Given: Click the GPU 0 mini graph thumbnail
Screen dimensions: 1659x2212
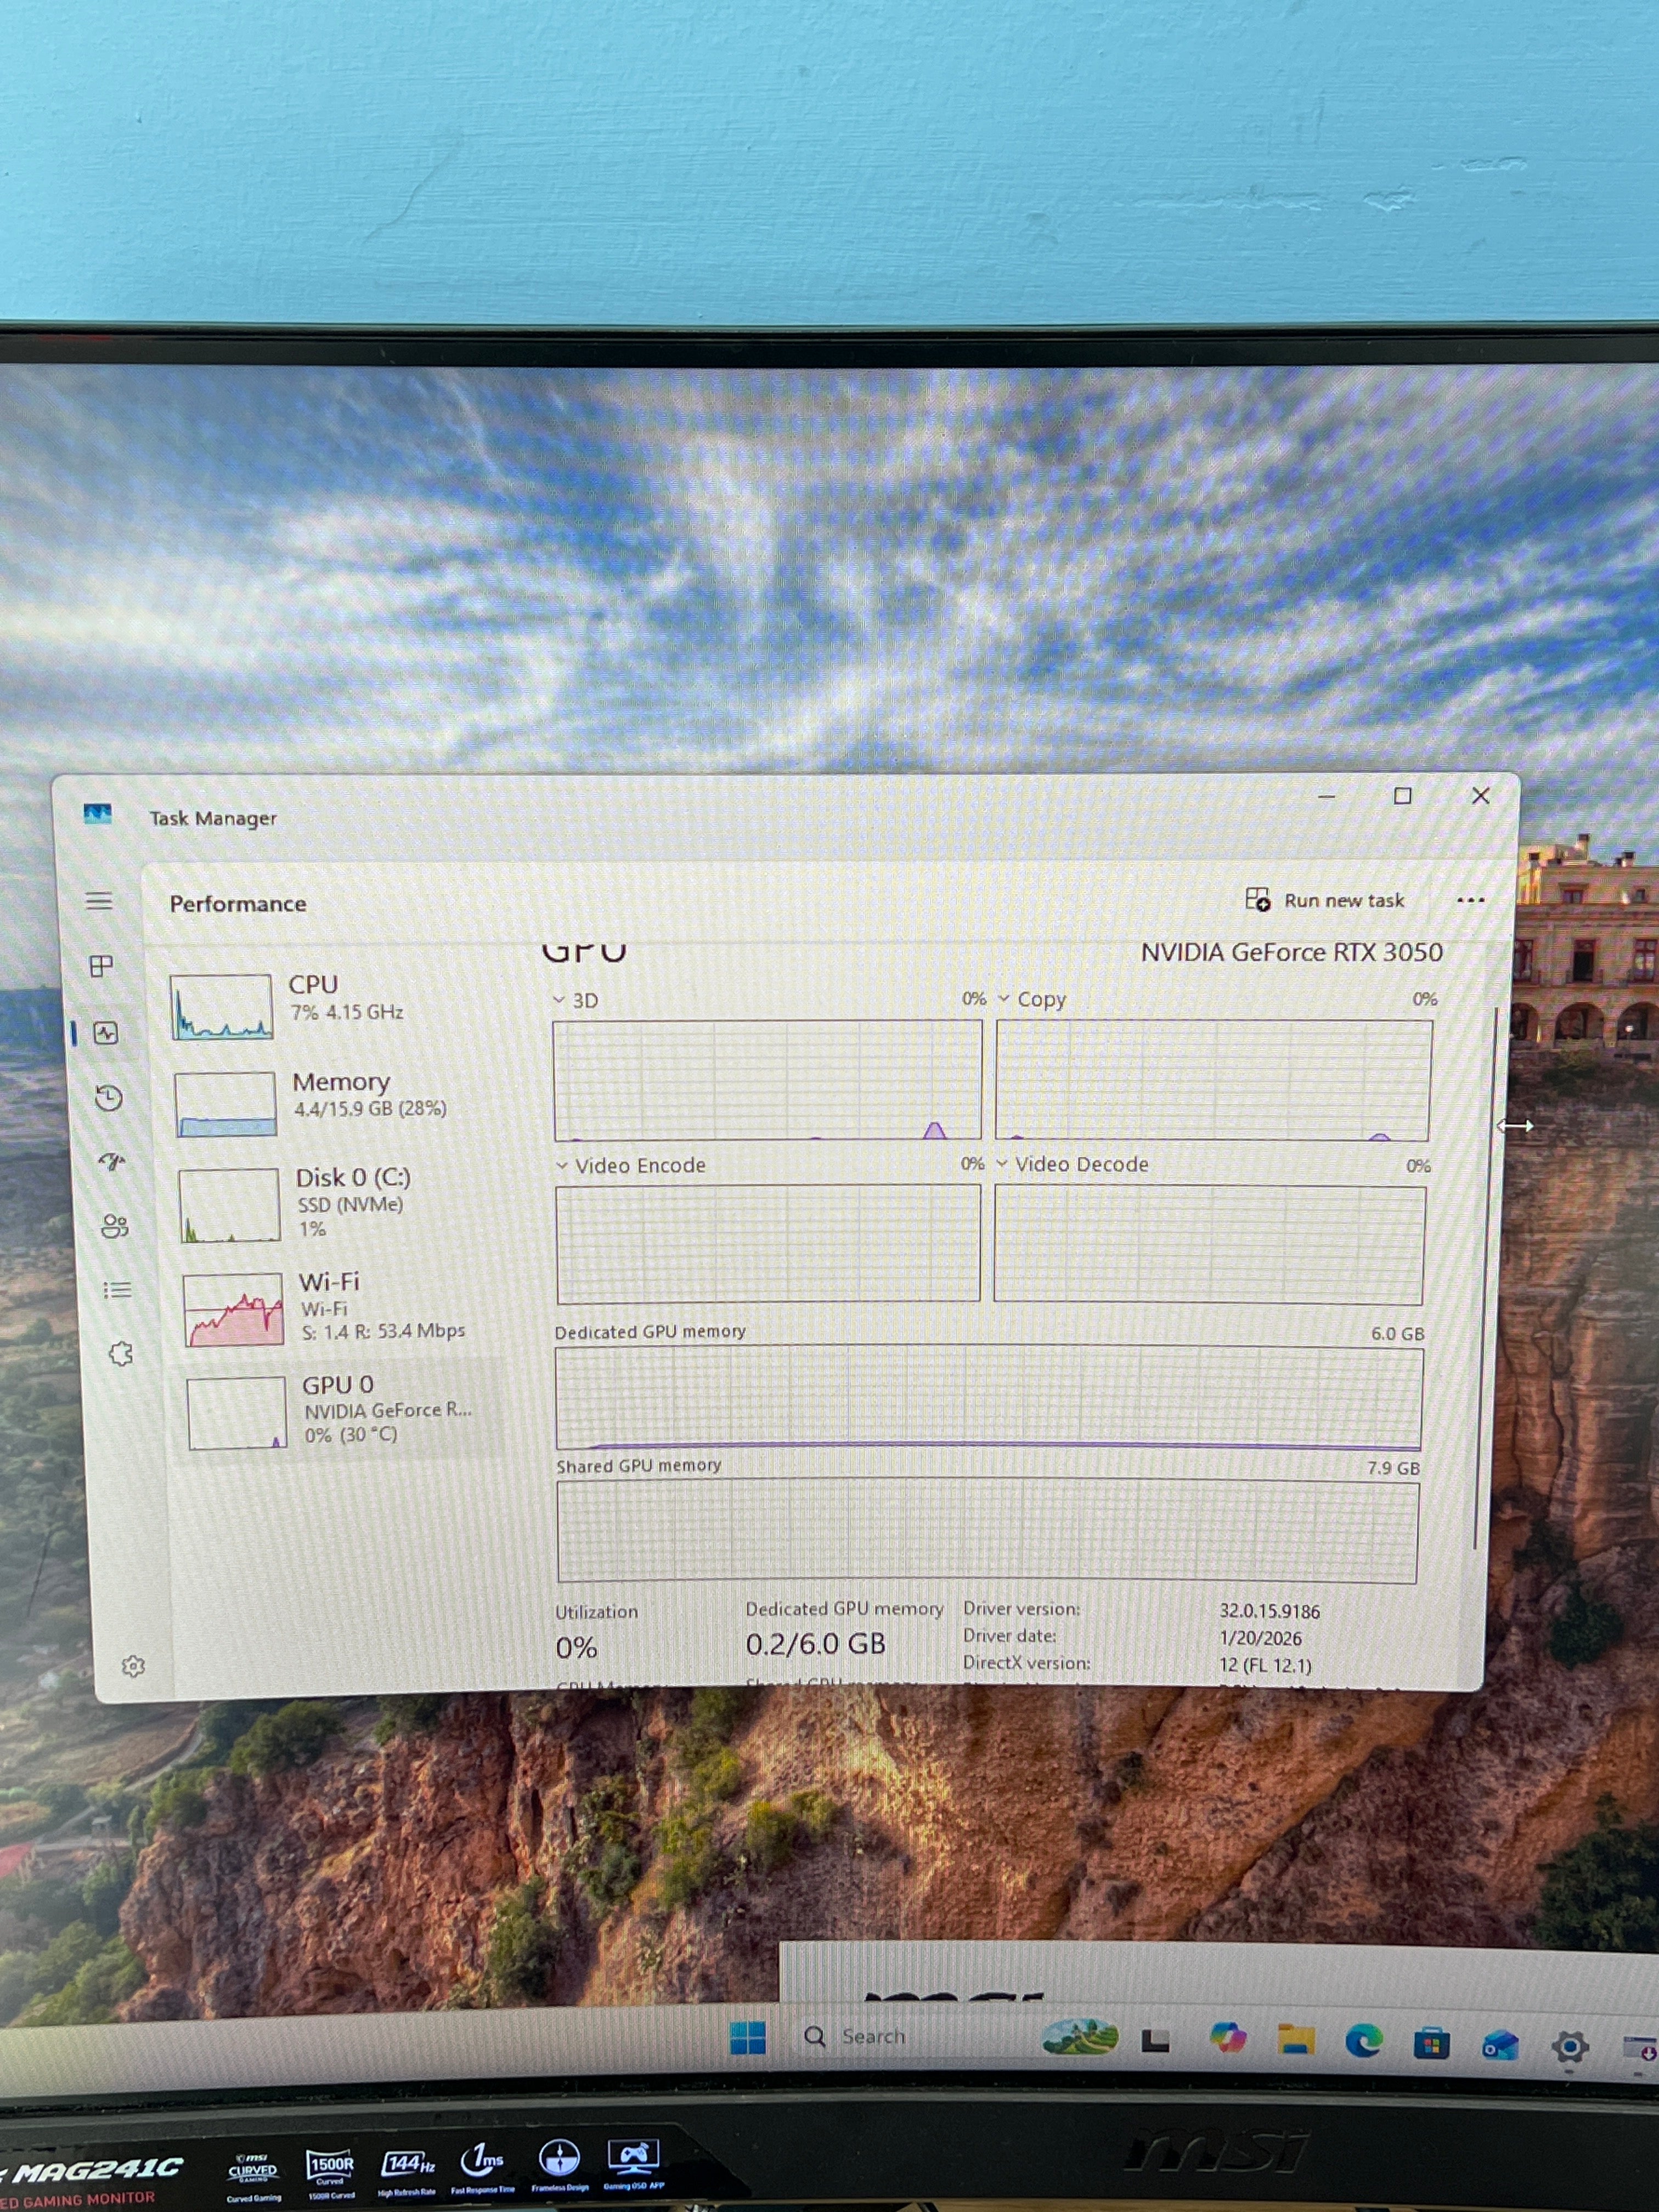Looking at the screenshot, I should 238,1413.
